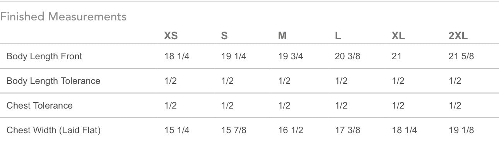
Task: Click the Body Length Front row label
Action: point(44,56)
